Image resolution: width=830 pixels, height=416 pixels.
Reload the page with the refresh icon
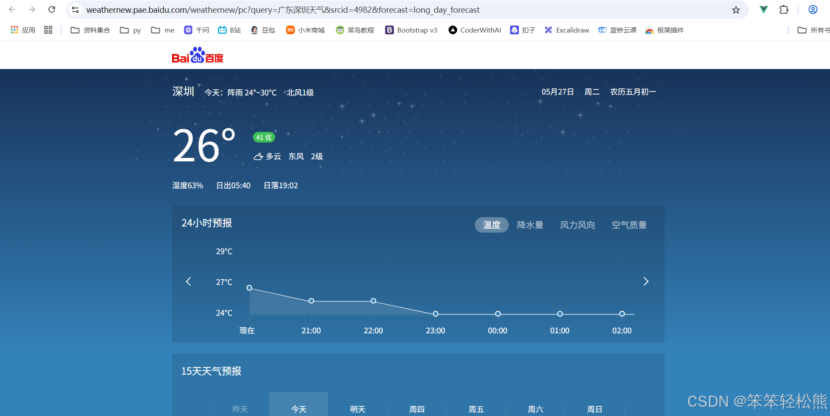(x=51, y=10)
